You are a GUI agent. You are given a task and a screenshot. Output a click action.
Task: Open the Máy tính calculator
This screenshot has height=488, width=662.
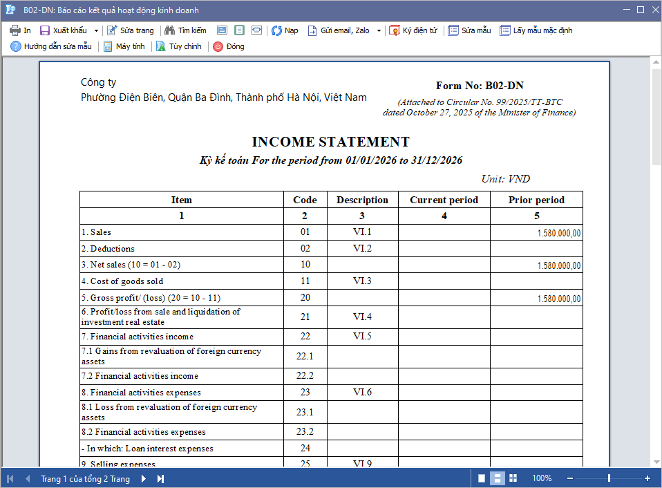click(x=124, y=46)
